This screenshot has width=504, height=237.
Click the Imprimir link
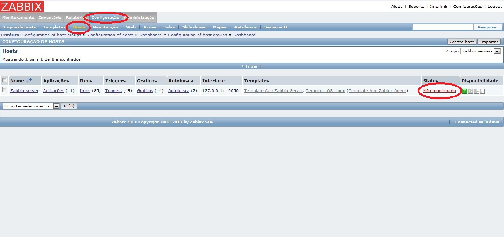tap(439, 7)
